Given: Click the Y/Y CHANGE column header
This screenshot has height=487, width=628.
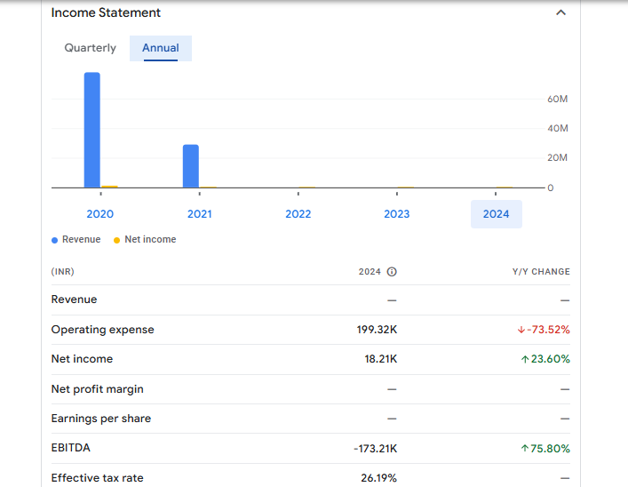Looking at the screenshot, I should pyautogui.click(x=541, y=272).
